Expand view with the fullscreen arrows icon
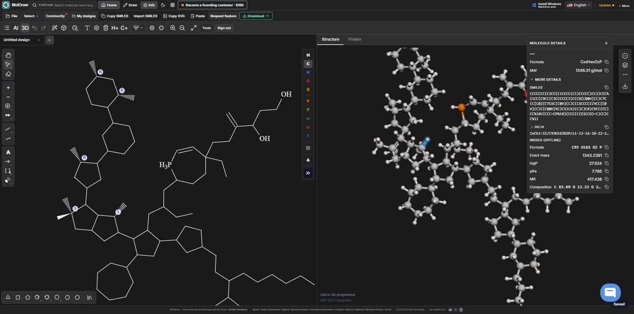This screenshot has width=634, height=314. [194, 28]
